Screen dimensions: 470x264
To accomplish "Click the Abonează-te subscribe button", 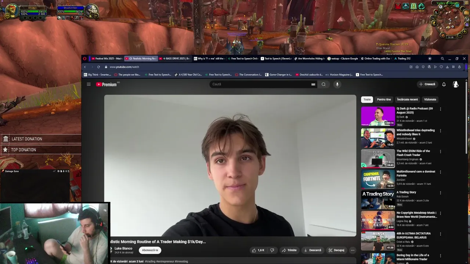I will coord(150,250).
